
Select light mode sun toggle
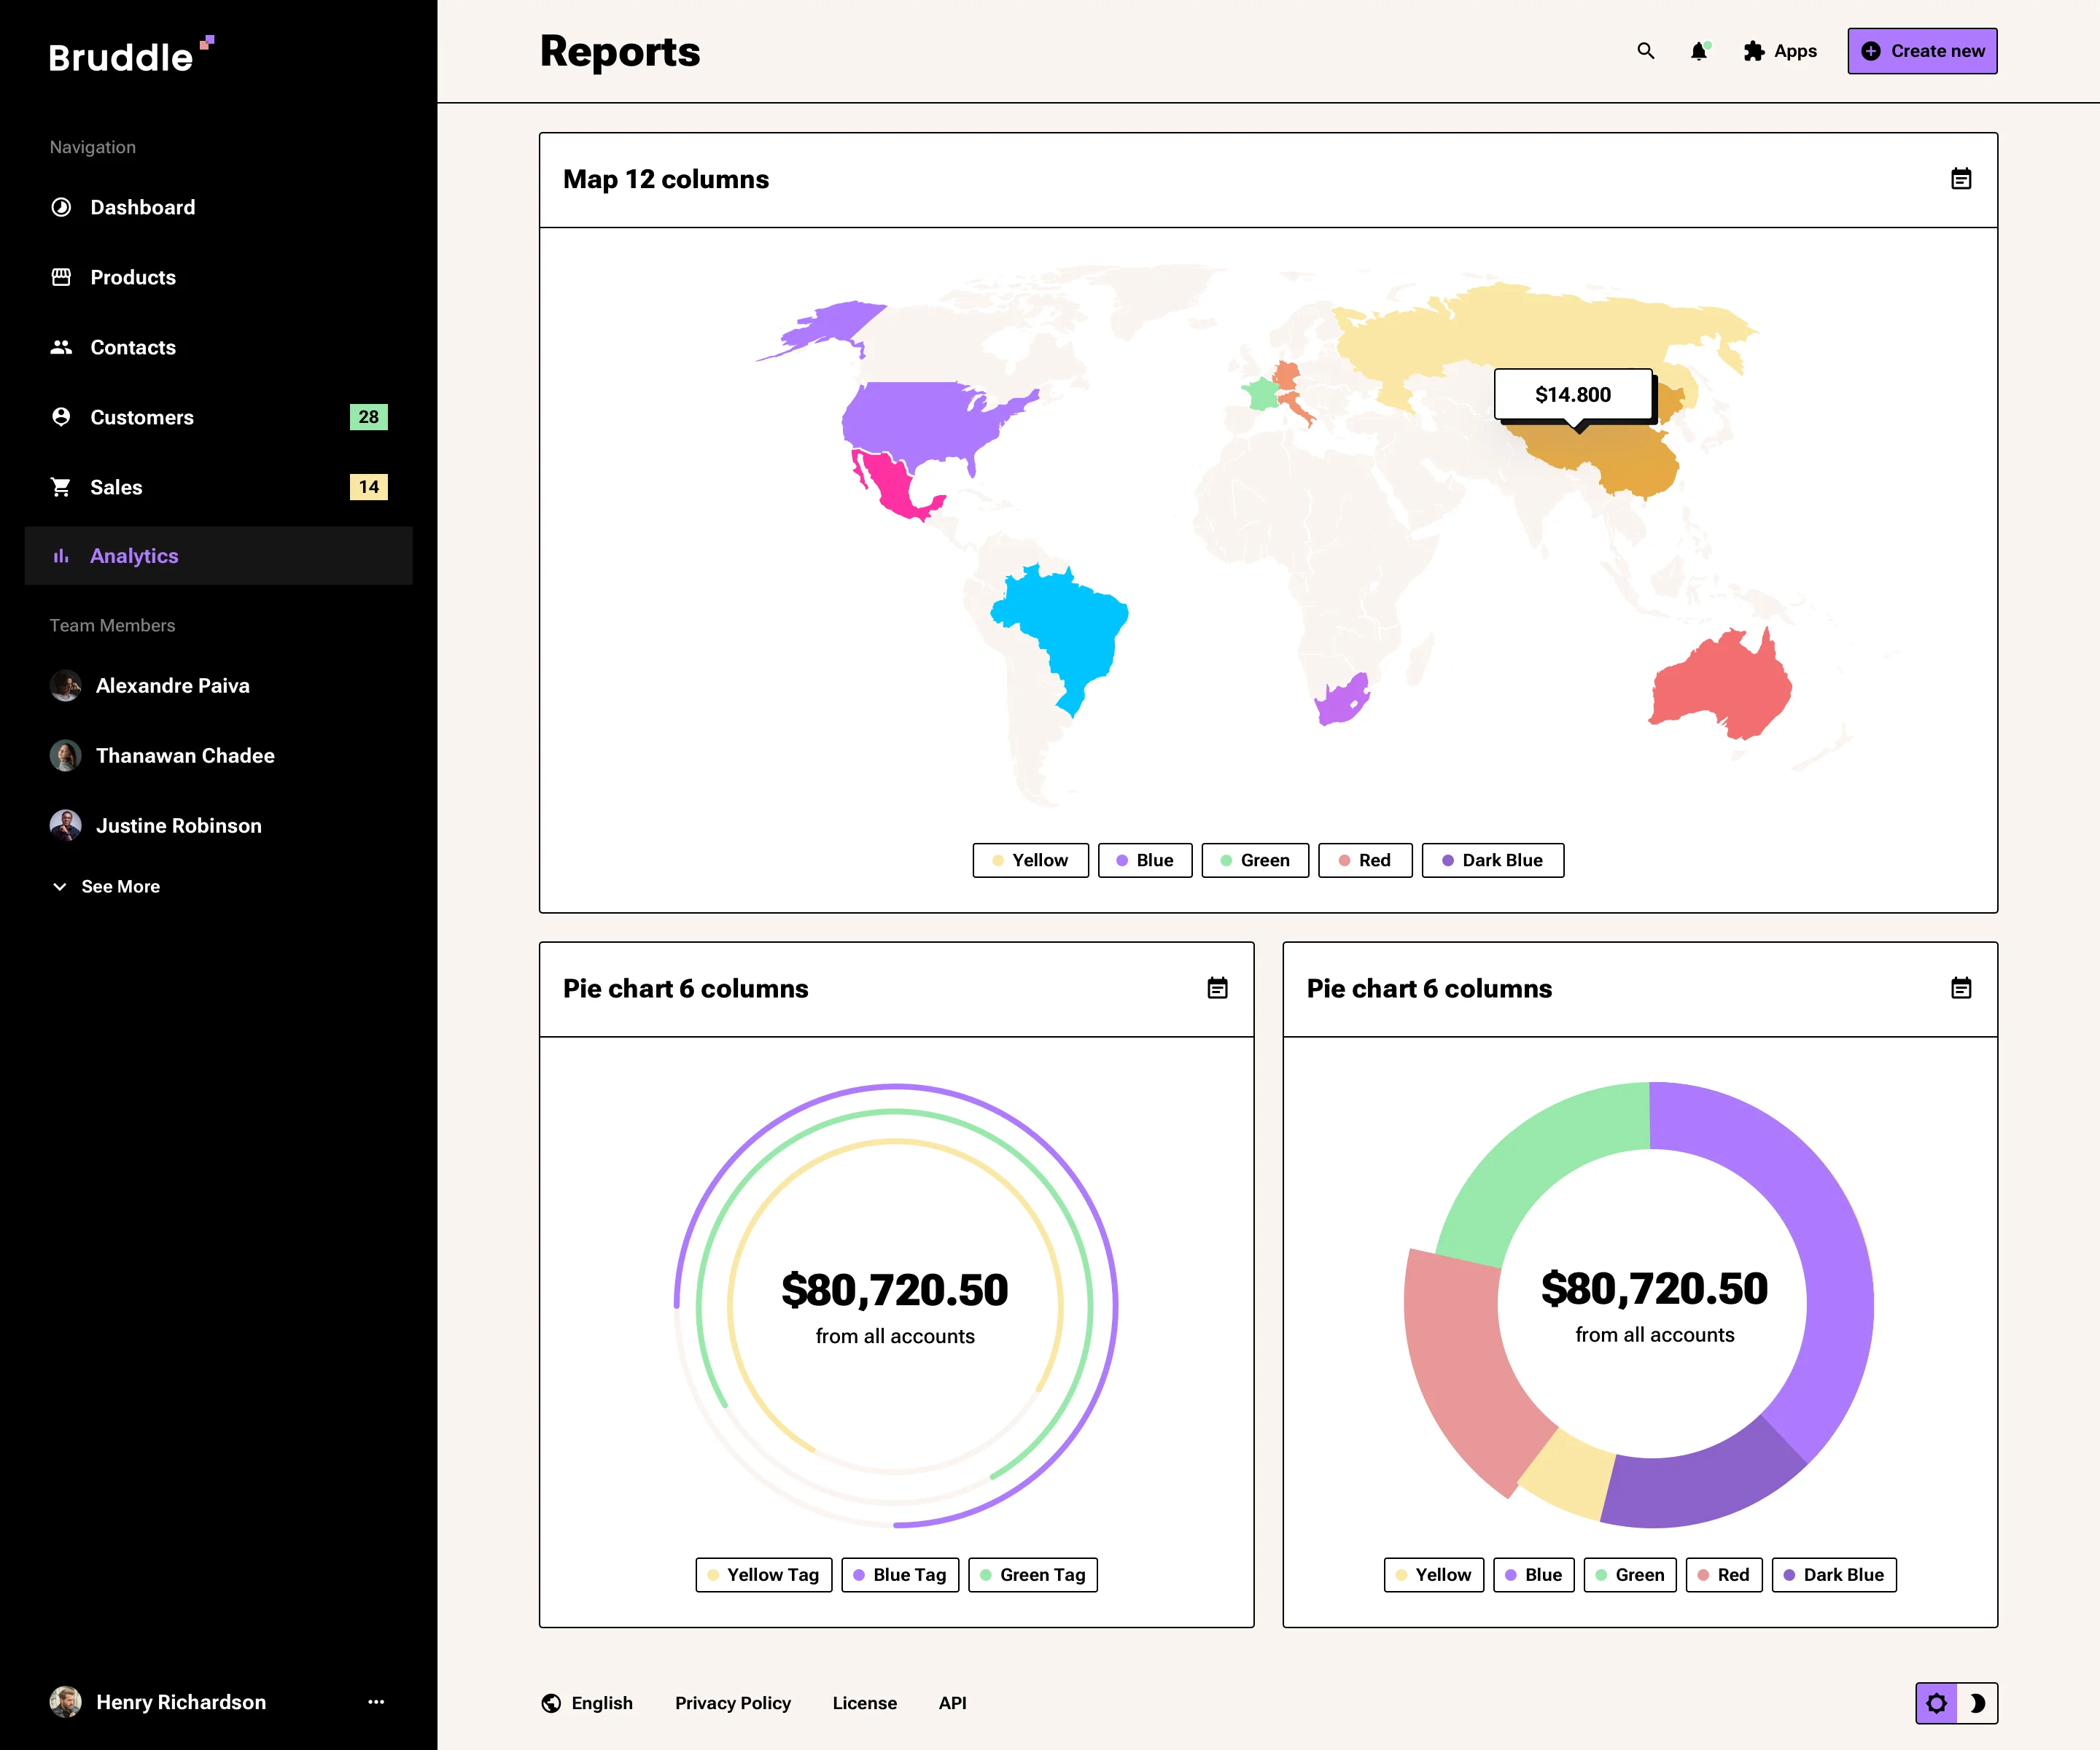tap(1936, 1703)
